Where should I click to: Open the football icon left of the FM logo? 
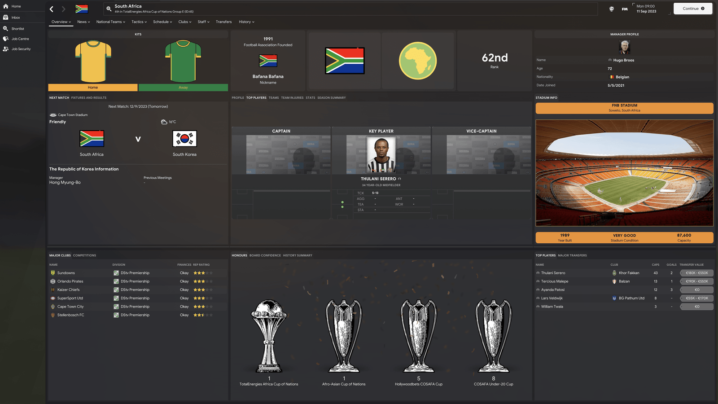[611, 9]
